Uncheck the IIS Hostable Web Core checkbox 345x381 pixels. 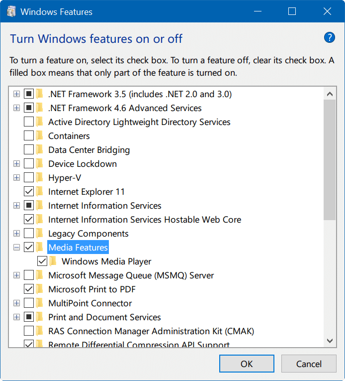click(x=29, y=220)
